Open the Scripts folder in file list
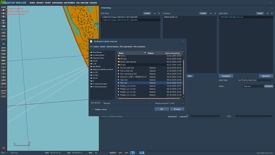275x155 pixels. (123, 65)
